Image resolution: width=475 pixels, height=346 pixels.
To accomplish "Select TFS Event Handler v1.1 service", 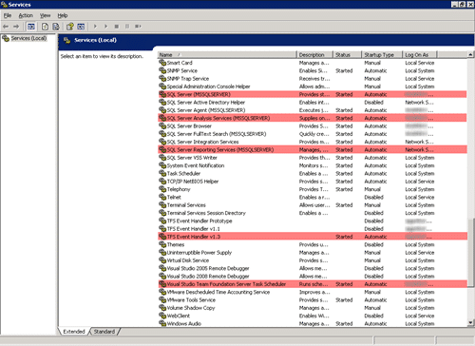I will click(313, 229).
